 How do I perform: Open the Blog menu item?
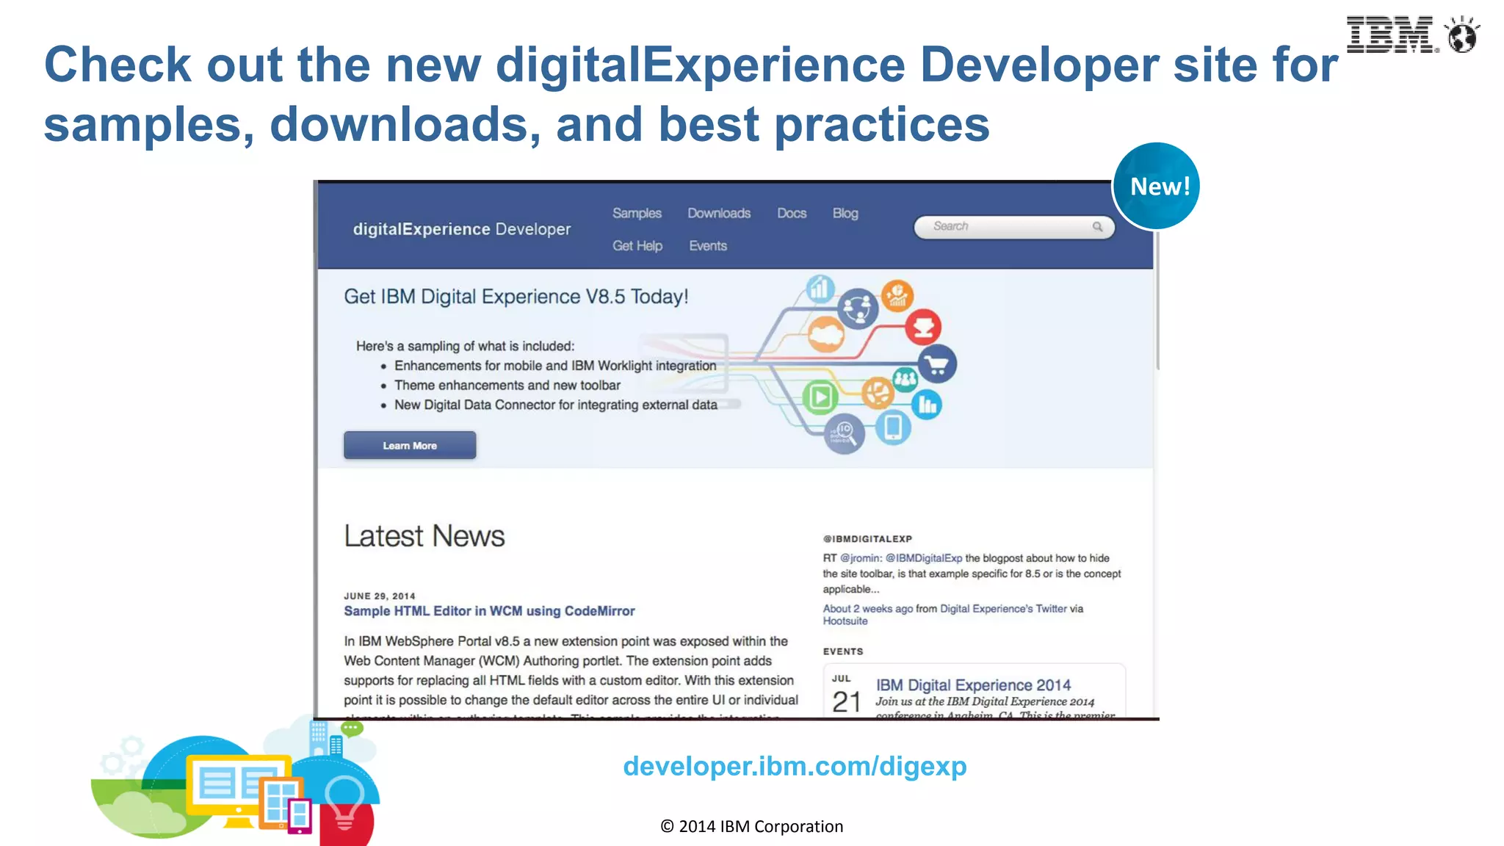[845, 213]
